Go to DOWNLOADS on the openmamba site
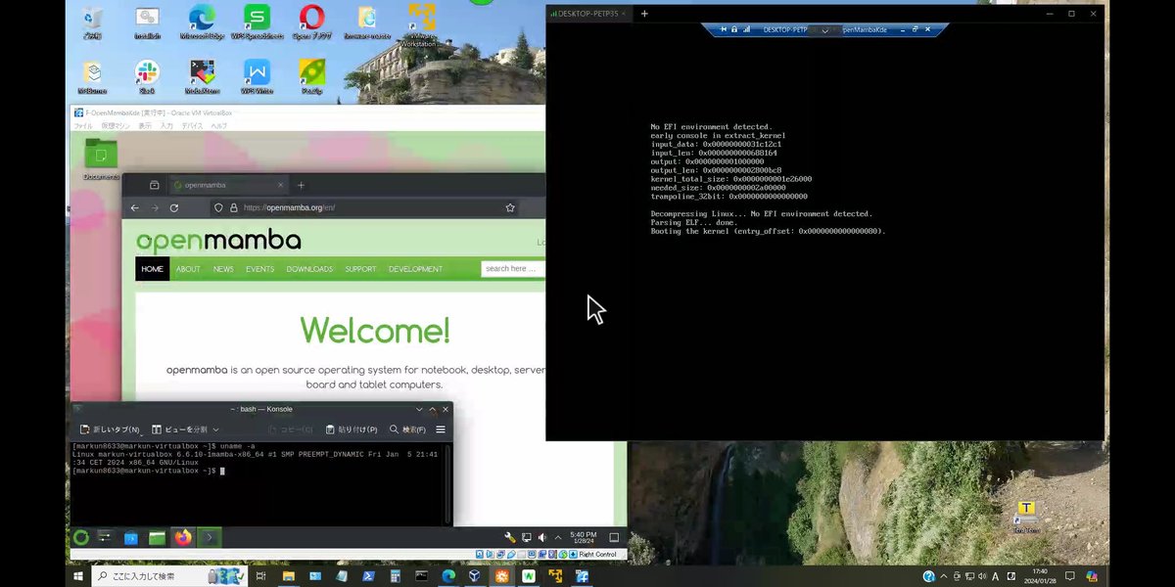 pyautogui.click(x=309, y=269)
